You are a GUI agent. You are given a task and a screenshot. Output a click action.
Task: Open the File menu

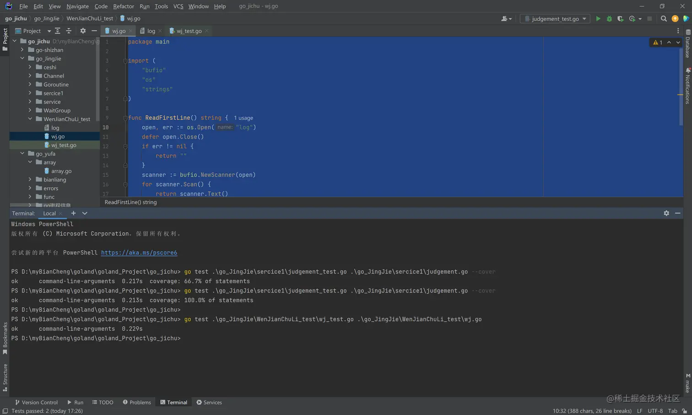click(23, 6)
